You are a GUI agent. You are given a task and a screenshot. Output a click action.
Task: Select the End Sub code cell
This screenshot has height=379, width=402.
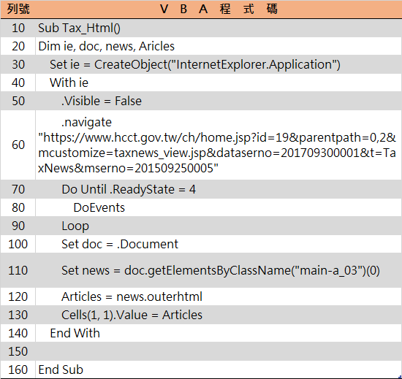click(x=219, y=370)
